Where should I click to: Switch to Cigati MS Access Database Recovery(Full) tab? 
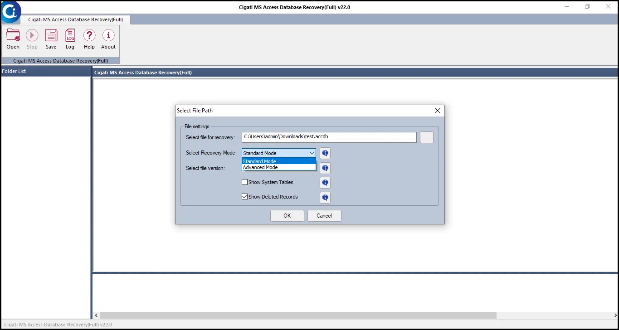click(76, 19)
